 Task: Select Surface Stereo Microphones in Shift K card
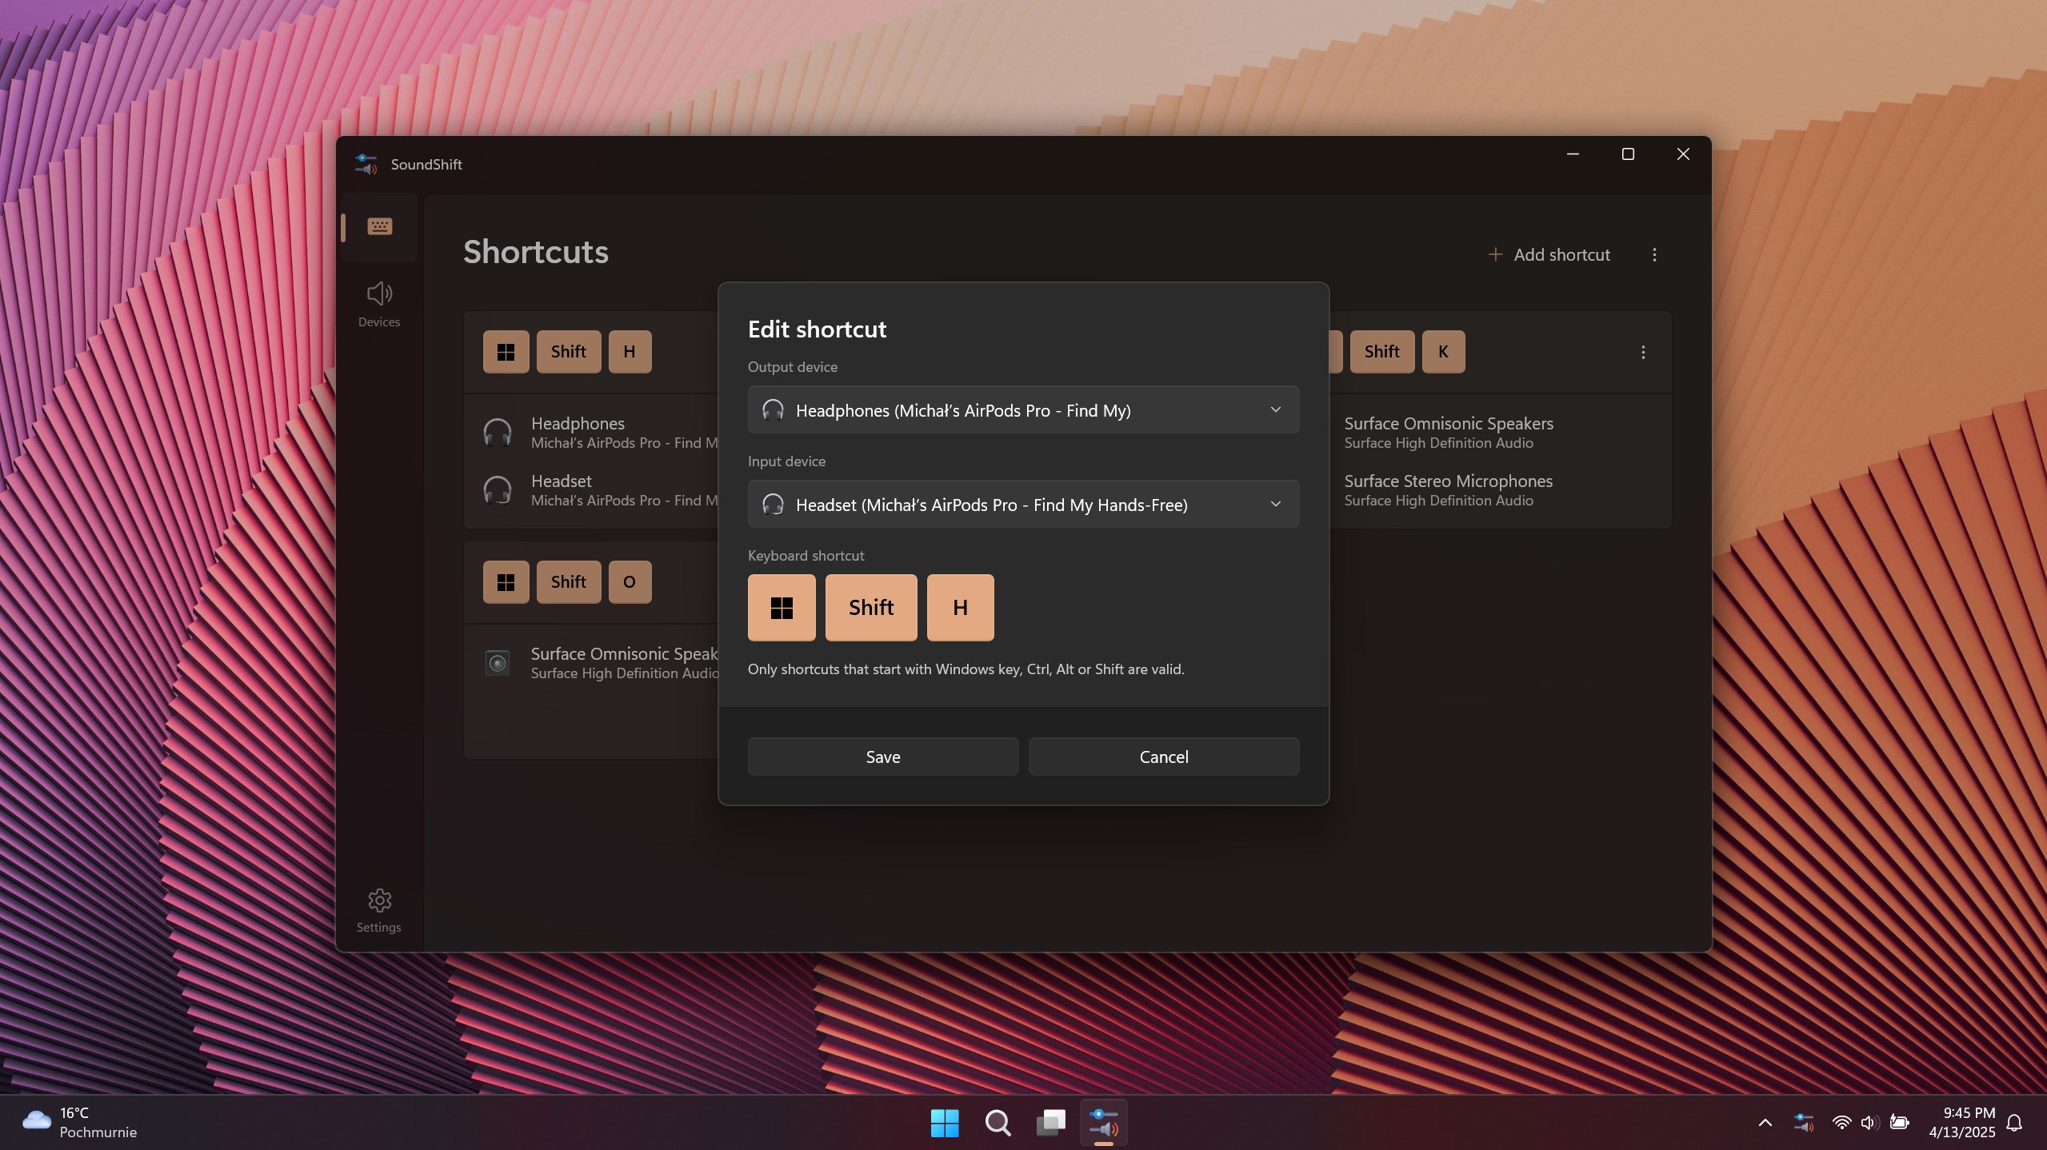pos(1448,481)
